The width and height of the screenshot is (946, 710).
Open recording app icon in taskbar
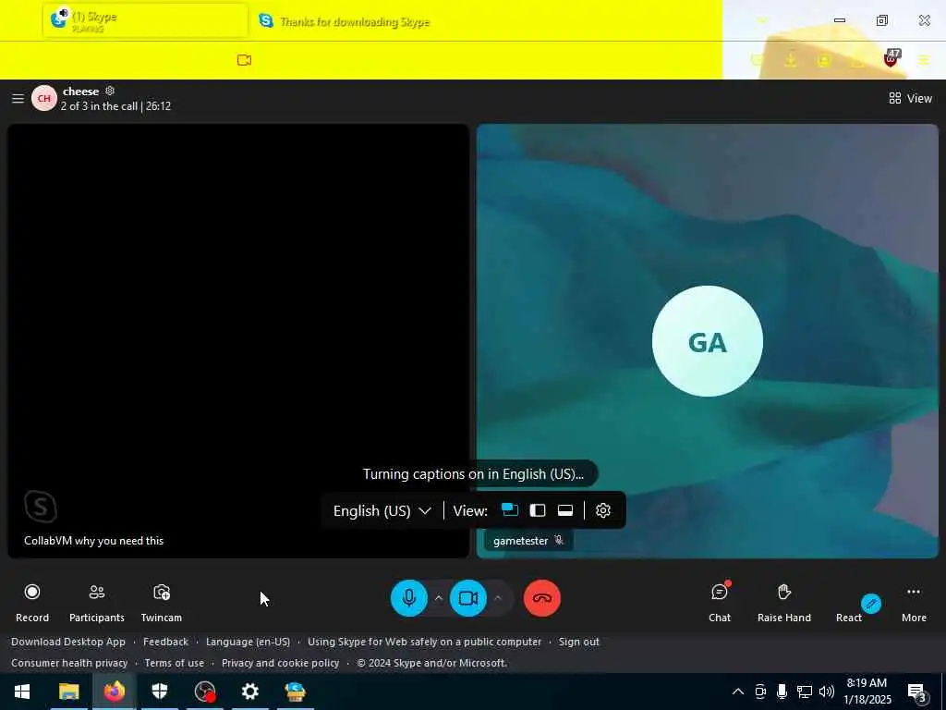click(x=205, y=692)
